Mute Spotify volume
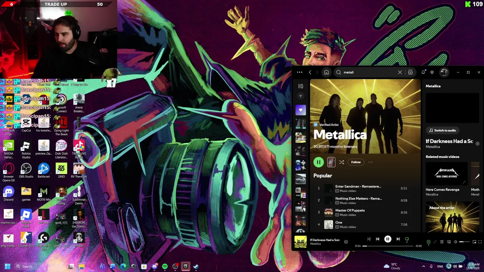This screenshot has width=484, height=272. pos(455,242)
